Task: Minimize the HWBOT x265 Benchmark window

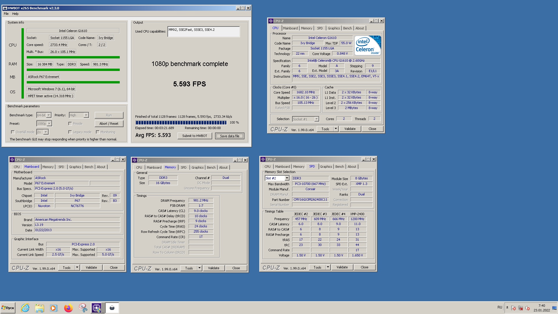Action: click(x=238, y=8)
